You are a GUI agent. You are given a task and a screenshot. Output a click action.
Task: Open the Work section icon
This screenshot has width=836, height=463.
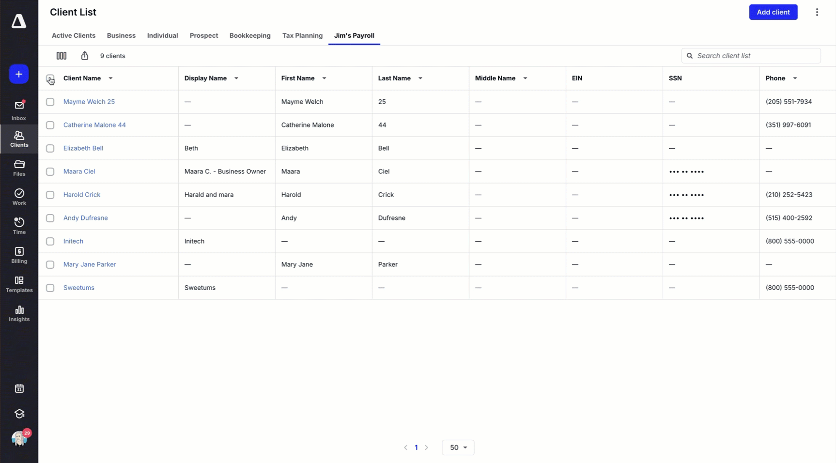(x=19, y=197)
